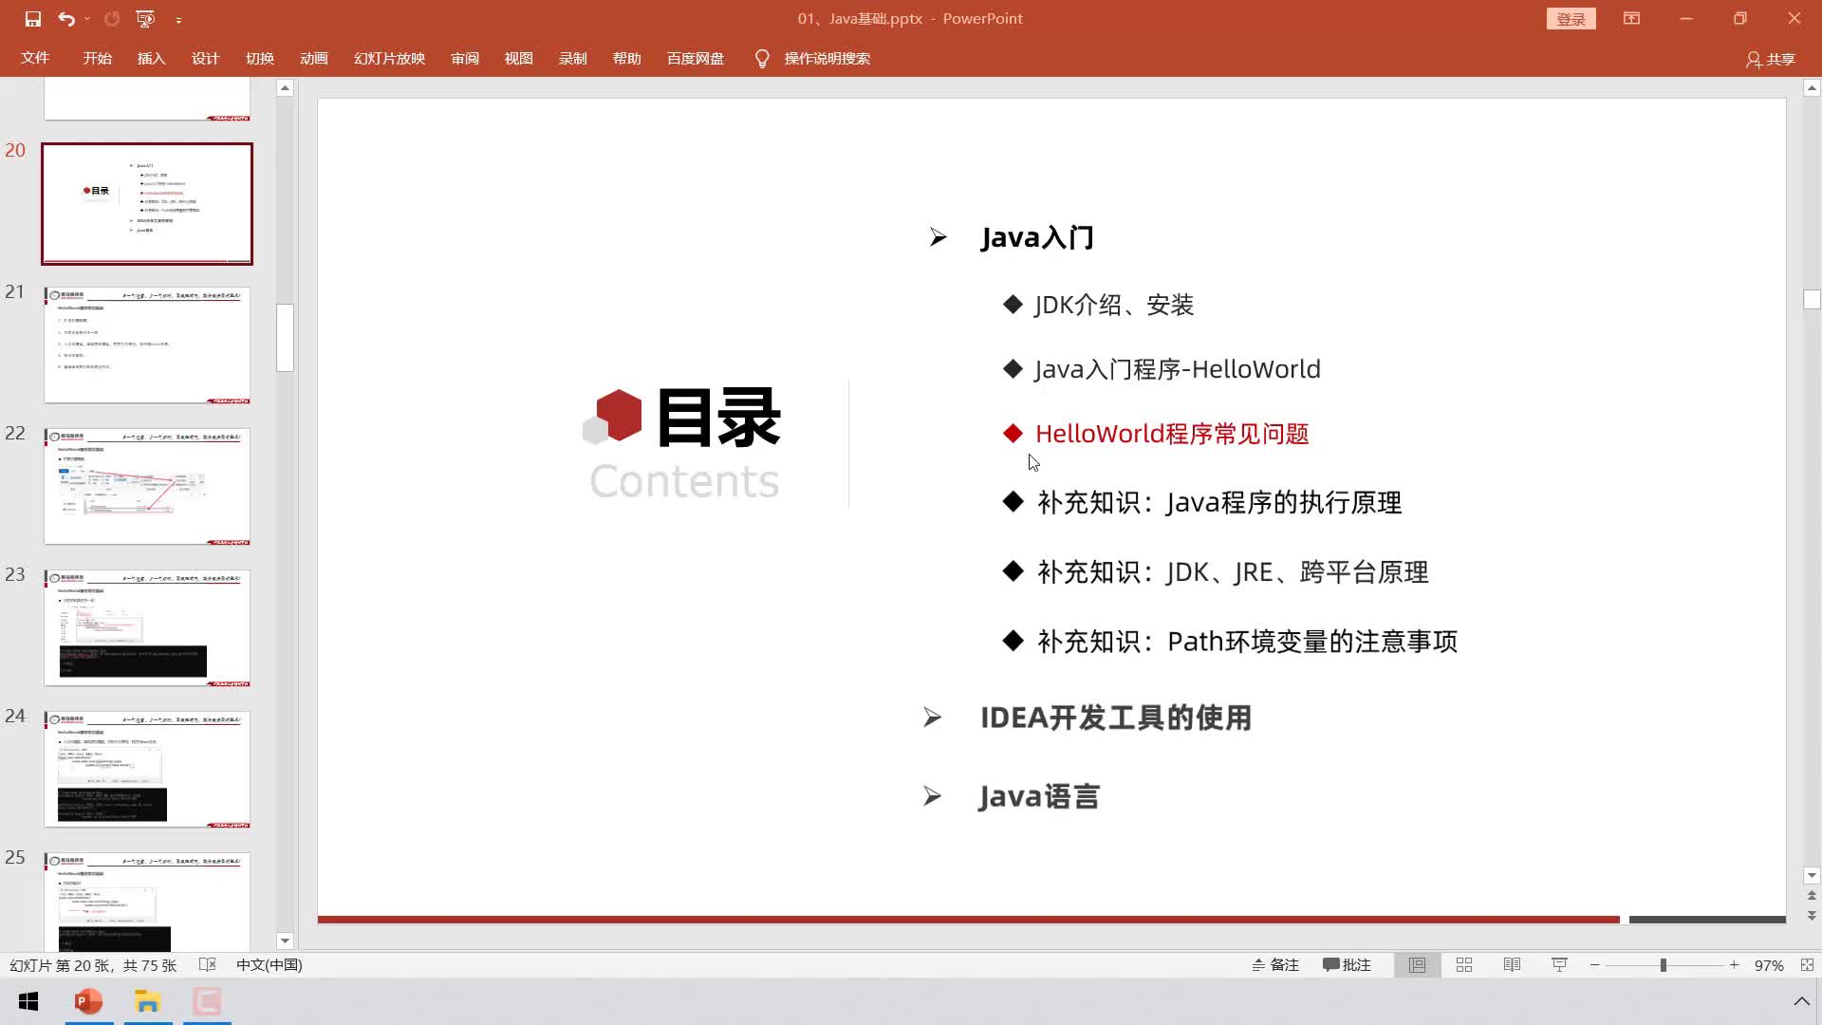Image resolution: width=1822 pixels, height=1025 pixels.
Task: Click 补充知识：Java程序的执行原理 text
Action: pyautogui.click(x=1219, y=503)
